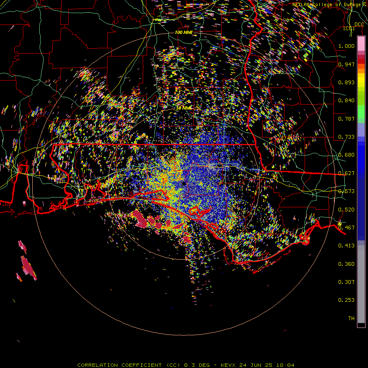Pick the pink swatch at color bar top
Viewport: 368px width, 368px height.
point(361,44)
